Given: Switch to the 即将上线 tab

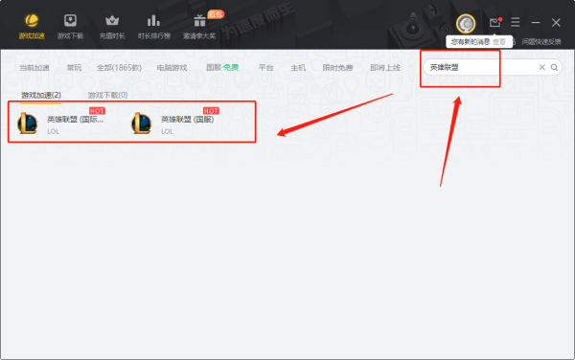Looking at the screenshot, I should click(x=385, y=68).
